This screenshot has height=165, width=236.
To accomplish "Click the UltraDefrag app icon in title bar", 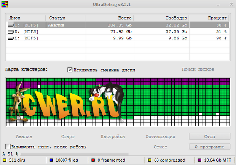I will click(x=5, y=4).
